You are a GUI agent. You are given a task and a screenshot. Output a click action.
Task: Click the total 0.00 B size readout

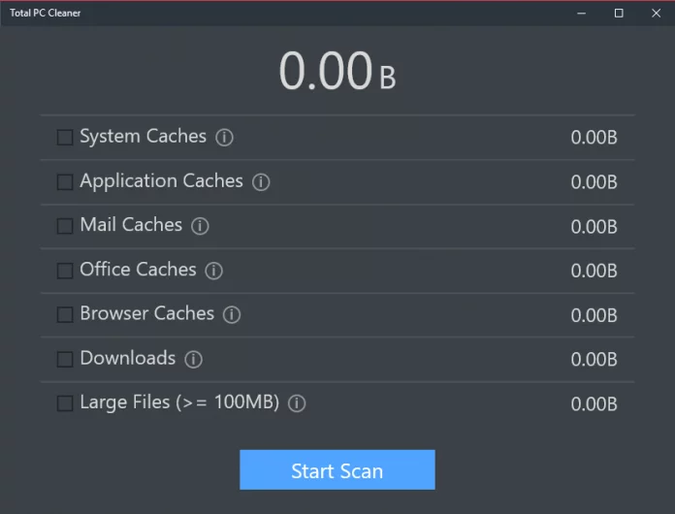(337, 72)
